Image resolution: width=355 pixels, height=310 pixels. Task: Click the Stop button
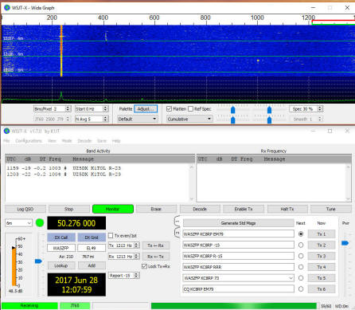tap(69, 209)
